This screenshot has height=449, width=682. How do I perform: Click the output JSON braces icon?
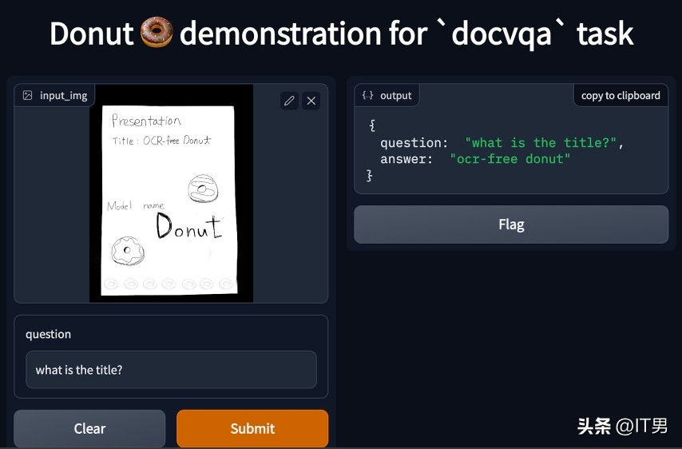pos(367,95)
